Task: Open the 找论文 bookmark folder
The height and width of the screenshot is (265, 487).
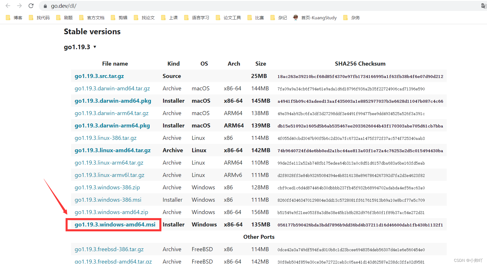Action: pyautogui.click(x=144, y=18)
